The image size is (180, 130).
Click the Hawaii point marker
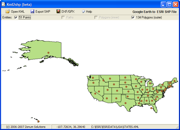coord(39,121)
